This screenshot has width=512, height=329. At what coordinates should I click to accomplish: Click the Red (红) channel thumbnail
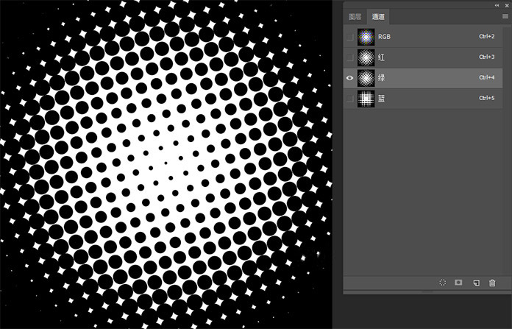[366, 57]
